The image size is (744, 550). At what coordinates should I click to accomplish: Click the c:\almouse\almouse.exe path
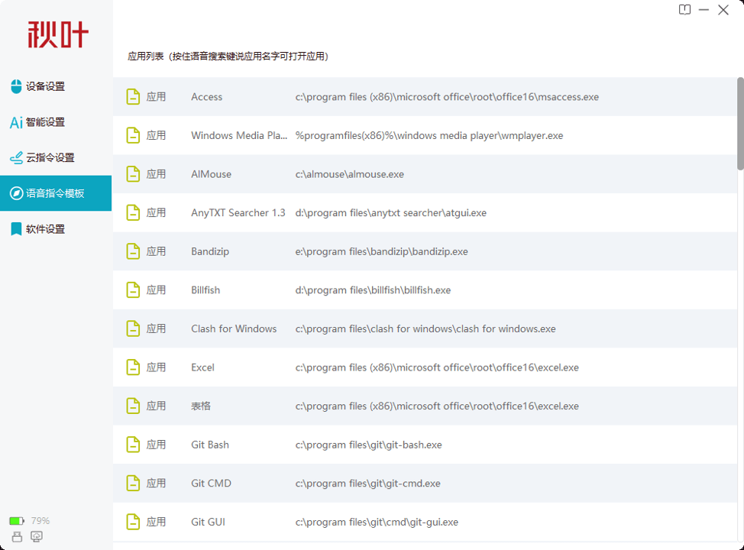tap(350, 174)
